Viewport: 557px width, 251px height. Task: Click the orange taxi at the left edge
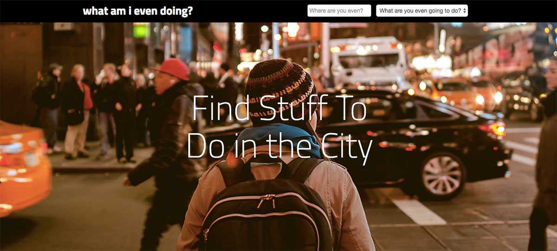pos(23,167)
